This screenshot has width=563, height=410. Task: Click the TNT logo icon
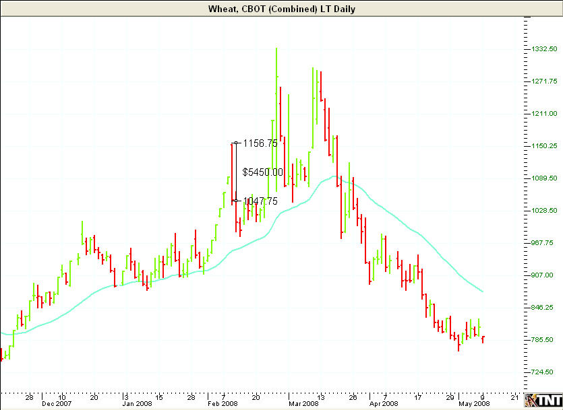click(543, 401)
